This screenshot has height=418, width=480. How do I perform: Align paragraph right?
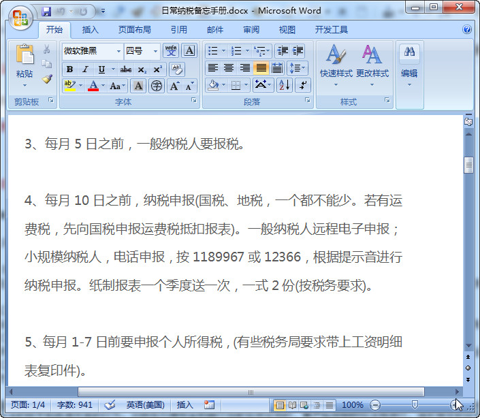point(244,67)
